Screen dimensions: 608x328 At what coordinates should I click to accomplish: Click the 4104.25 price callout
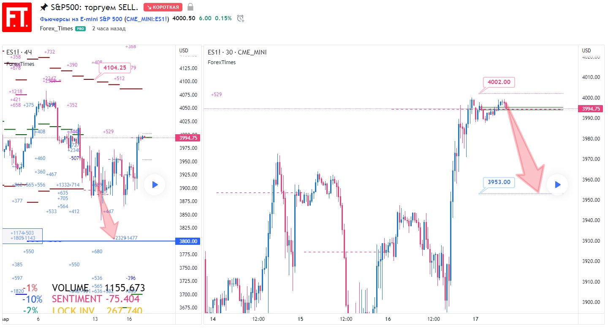tap(114, 68)
